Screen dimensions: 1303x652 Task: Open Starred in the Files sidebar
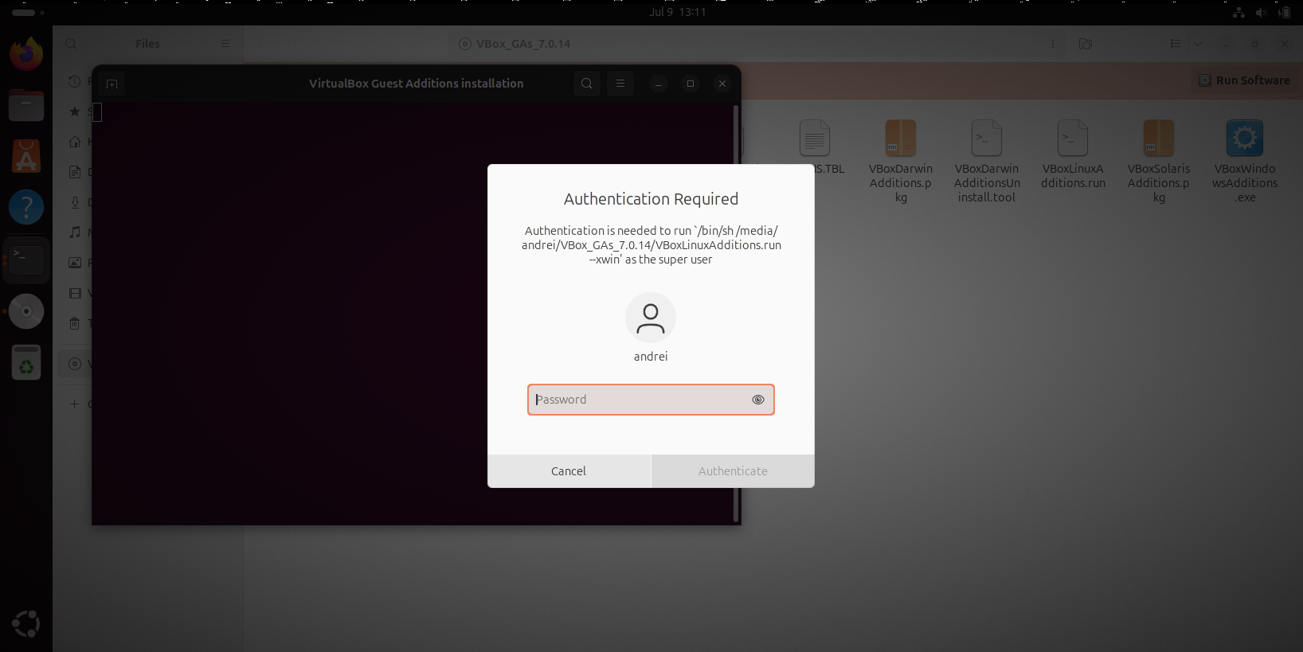click(x=75, y=111)
